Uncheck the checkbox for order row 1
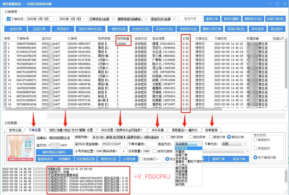The width and height of the screenshot is (289, 195). [x=5, y=44]
